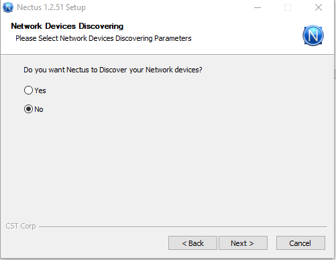Click the "Network Devices Discovering" heading

click(x=67, y=26)
